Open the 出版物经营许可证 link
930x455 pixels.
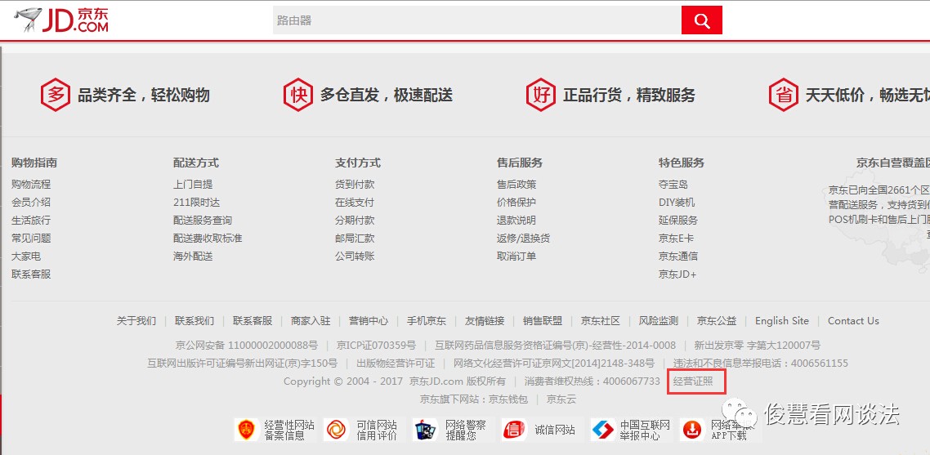tap(396, 363)
